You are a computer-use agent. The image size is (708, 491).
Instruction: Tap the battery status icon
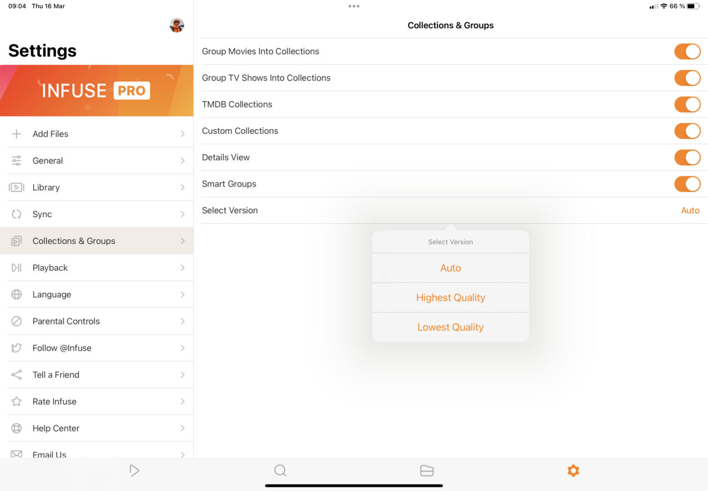click(694, 6)
